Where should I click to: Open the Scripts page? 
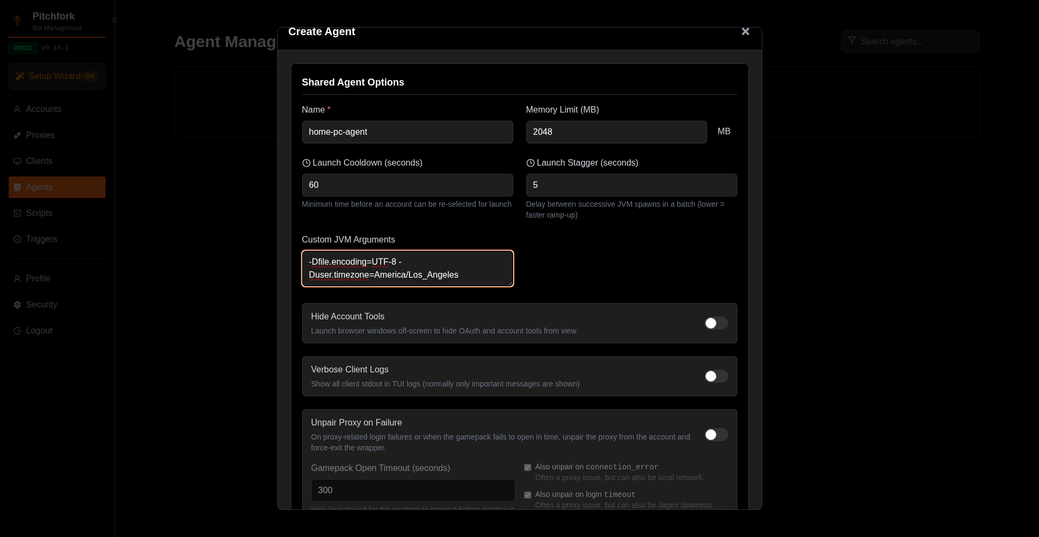tap(57, 213)
